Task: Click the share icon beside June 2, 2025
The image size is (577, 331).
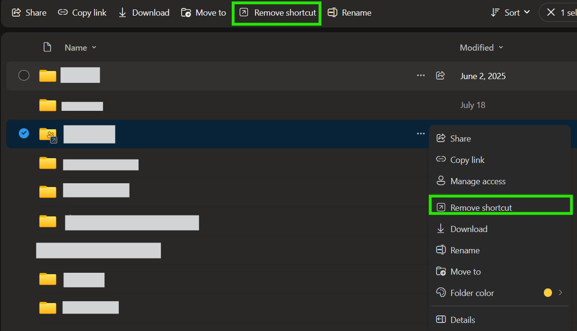Action: [x=440, y=76]
